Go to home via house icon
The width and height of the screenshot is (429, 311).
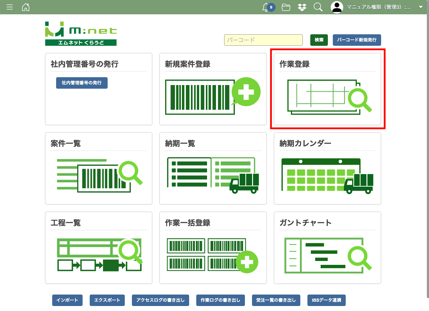coord(26,7)
